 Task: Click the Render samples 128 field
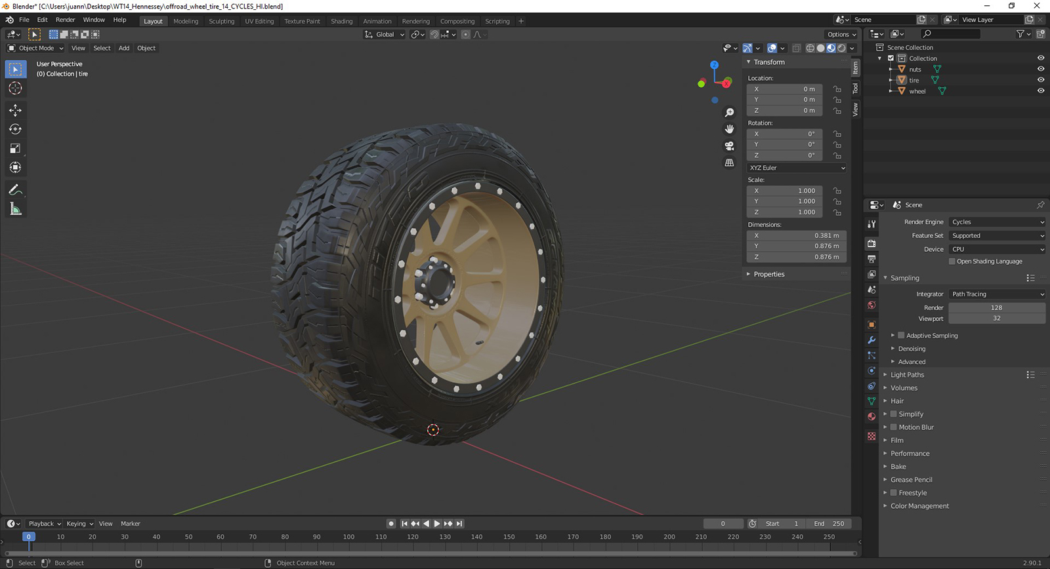[x=997, y=308]
